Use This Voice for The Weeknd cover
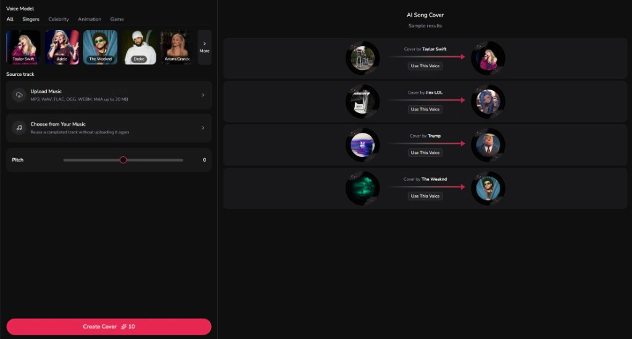This screenshot has height=339, width=632. click(425, 196)
